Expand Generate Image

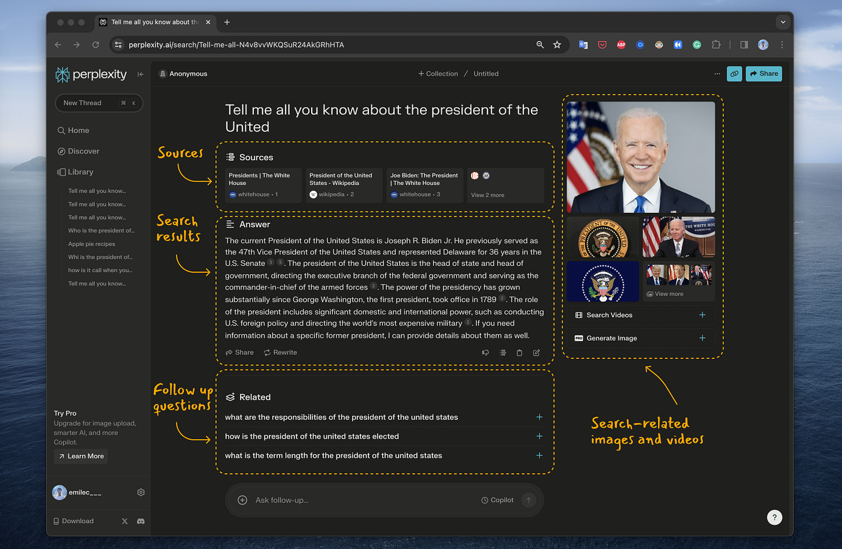(641, 338)
